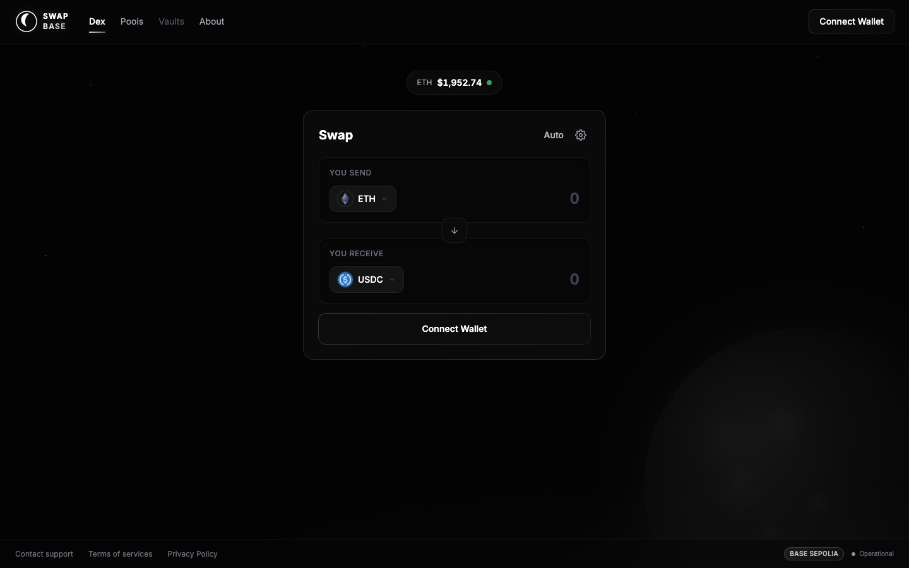Open swap settings gear icon
The width and height of the screenshot is (909, 568).
581,135
